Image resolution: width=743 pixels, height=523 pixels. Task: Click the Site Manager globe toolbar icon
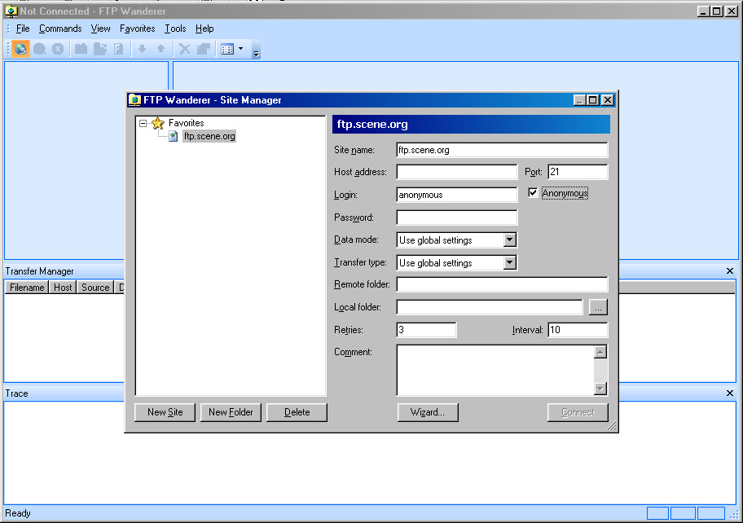(x=20, y=49)
